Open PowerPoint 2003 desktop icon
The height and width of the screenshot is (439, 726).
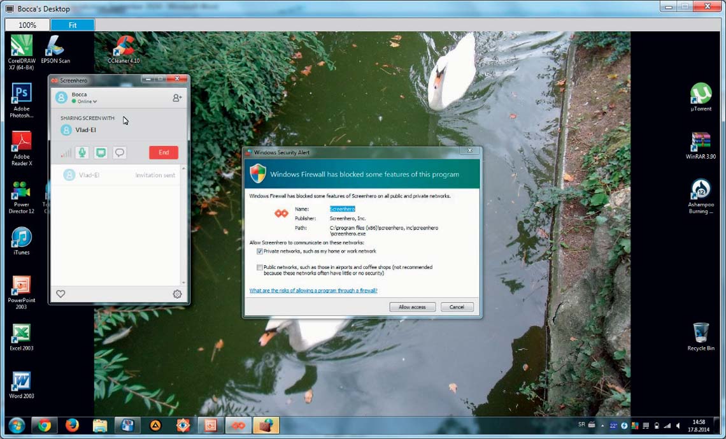click(x=22, y=292)
